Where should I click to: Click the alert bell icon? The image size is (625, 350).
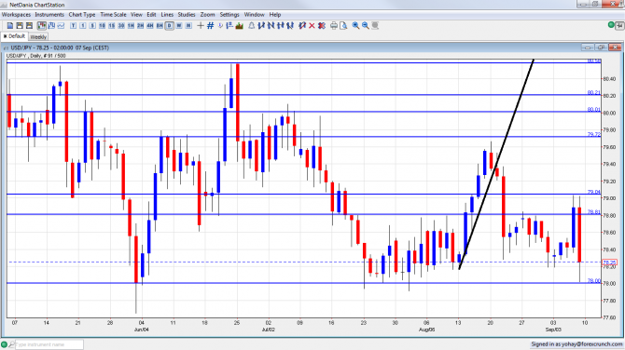[252, 25]
